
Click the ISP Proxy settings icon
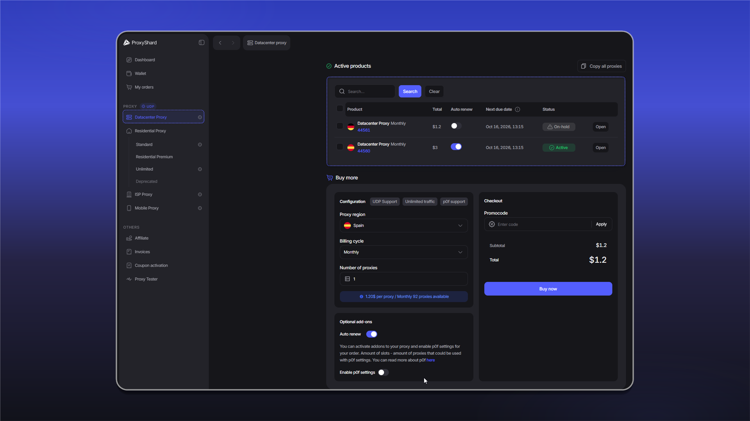(200, 195)
